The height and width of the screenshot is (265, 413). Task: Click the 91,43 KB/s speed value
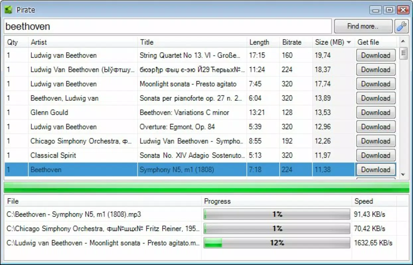[370, 214]
